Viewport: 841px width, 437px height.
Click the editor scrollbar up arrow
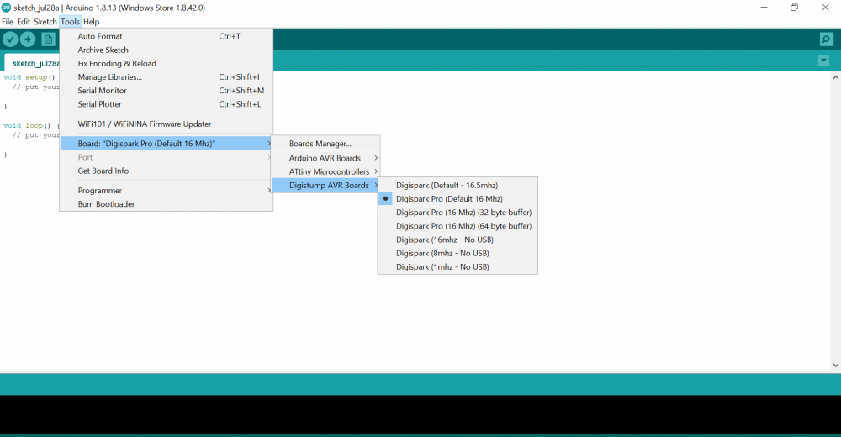(x=836, y=78)
